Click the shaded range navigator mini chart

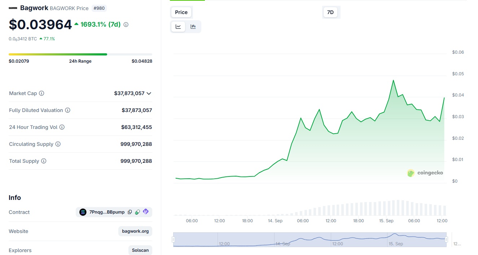tap(310, 240)
